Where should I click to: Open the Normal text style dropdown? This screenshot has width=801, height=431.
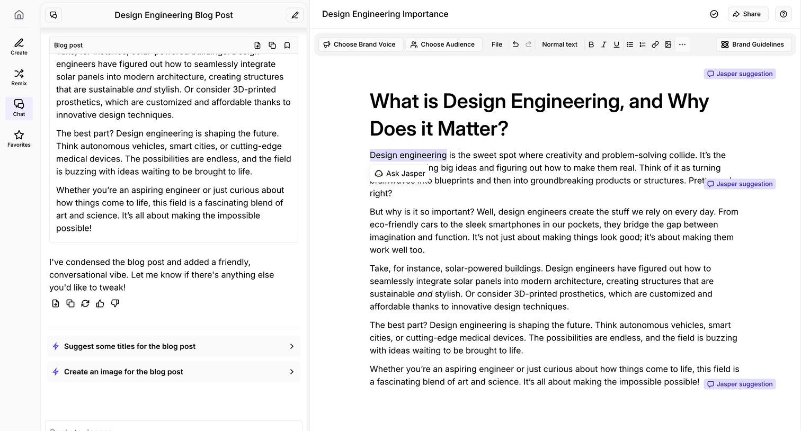point(559,44)
